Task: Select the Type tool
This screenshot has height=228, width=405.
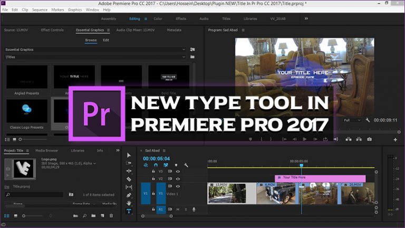Action: pos(129,211)
